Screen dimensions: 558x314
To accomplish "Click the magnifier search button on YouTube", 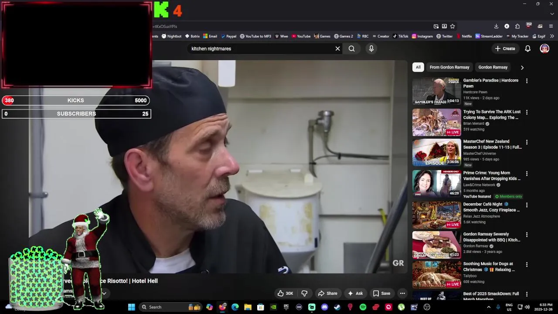I will [352, 49].
